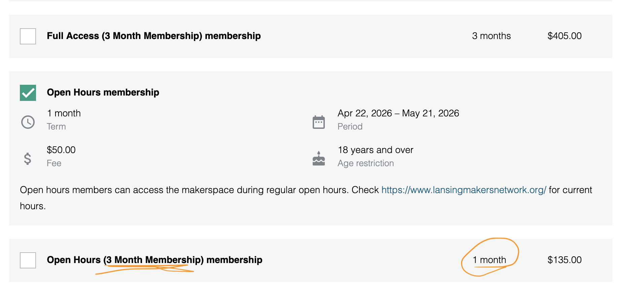This screenshot has width=622, height=296.
Task: Click the 1 month term value above Term
Action: click(x=64, y=113)
